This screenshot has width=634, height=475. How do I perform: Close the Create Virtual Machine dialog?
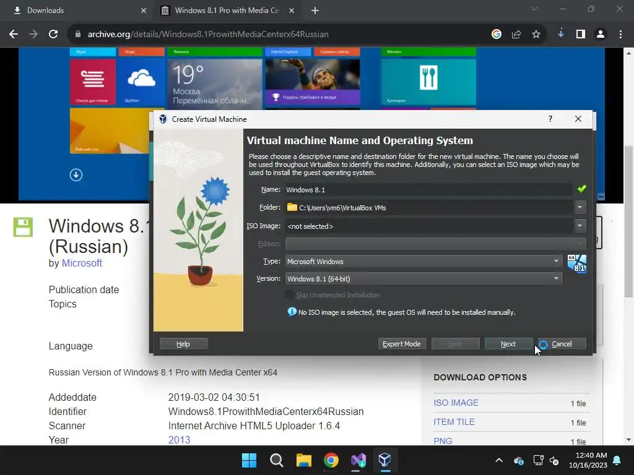578,119
